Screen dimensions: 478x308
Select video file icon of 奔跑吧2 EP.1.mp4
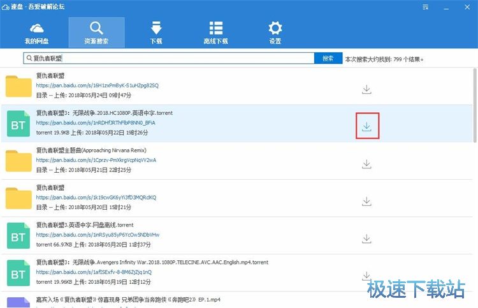[18, 302]
